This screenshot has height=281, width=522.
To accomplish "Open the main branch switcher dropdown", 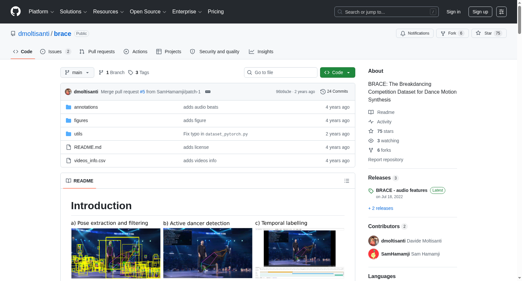I will pyautogui.click(x=77, y=72).
